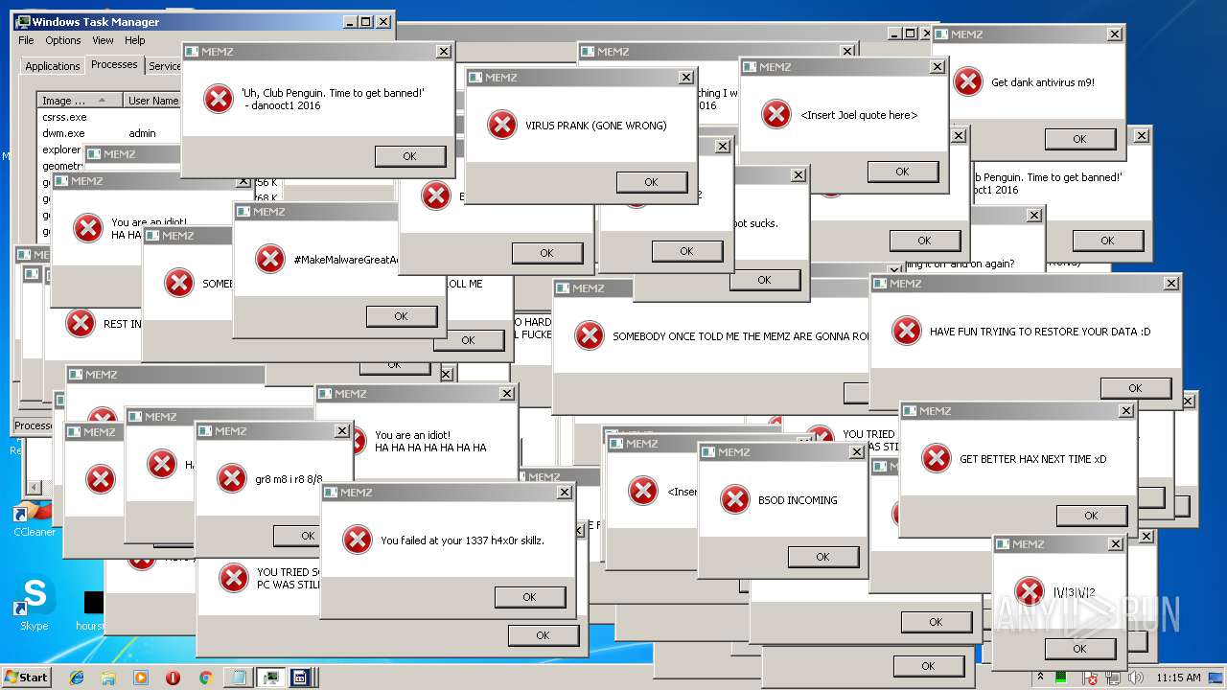1227x690 pixels.
Task: Open Windows Explorer folder icon in taskbar
Action: coord(108,678)
